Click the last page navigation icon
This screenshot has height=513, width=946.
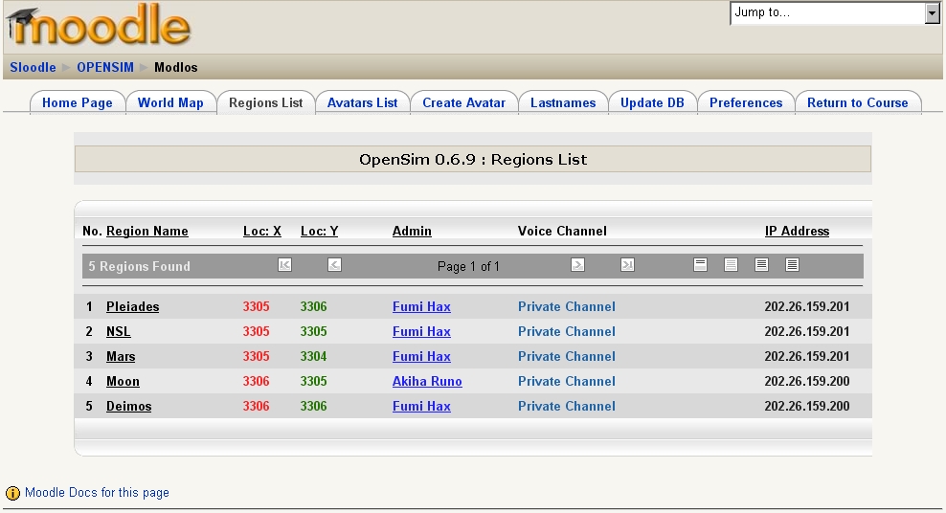click(627, 265)
